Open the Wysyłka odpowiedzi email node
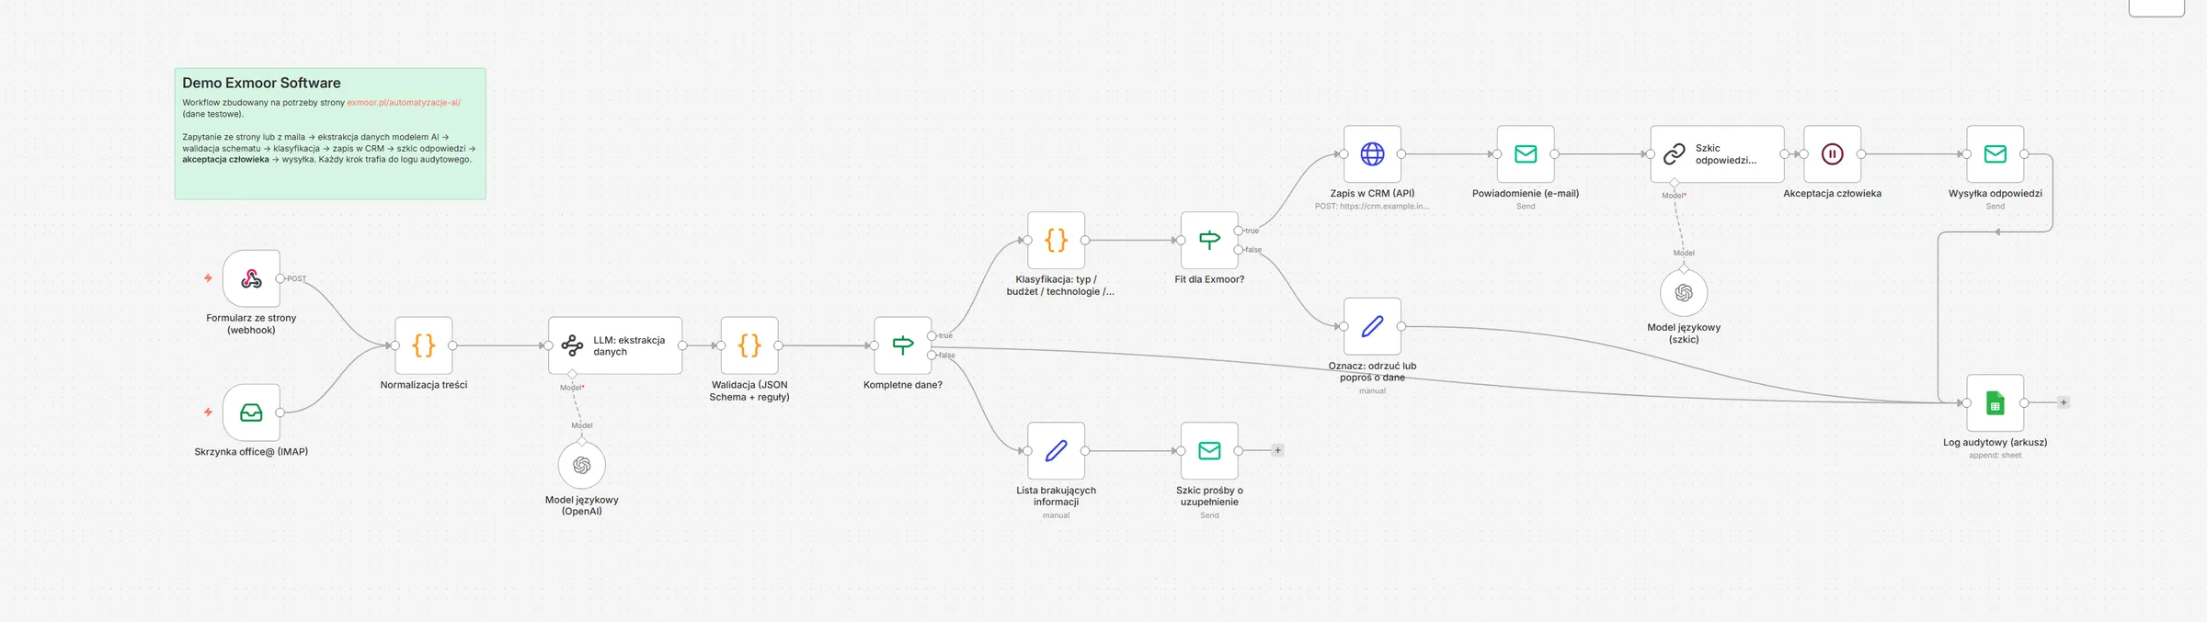This screenshot has height=622, width=2207. (1995, 153)
